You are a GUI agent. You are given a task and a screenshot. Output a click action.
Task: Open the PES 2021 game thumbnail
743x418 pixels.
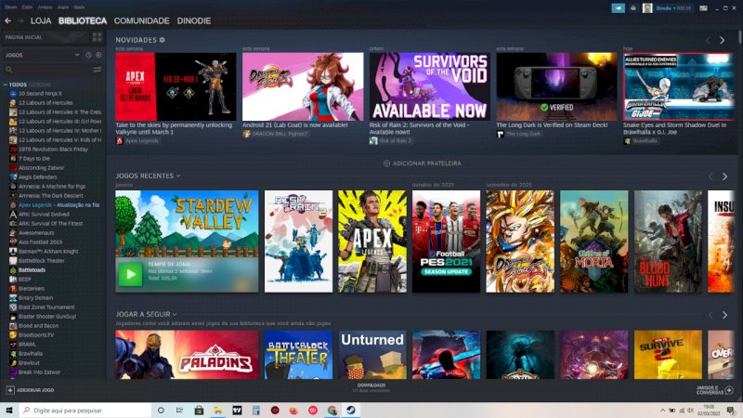coord(446,242)
